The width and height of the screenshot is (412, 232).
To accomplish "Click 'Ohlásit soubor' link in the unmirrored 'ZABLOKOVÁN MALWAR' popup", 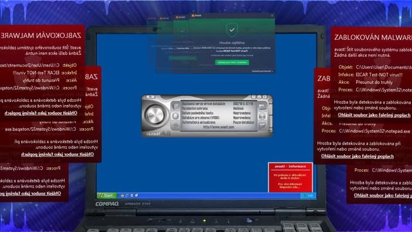I will 374,115.
